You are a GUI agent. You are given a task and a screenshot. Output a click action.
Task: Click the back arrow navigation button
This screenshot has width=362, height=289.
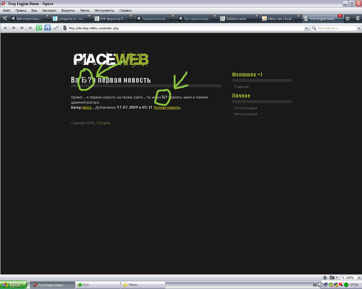point(14,28)
